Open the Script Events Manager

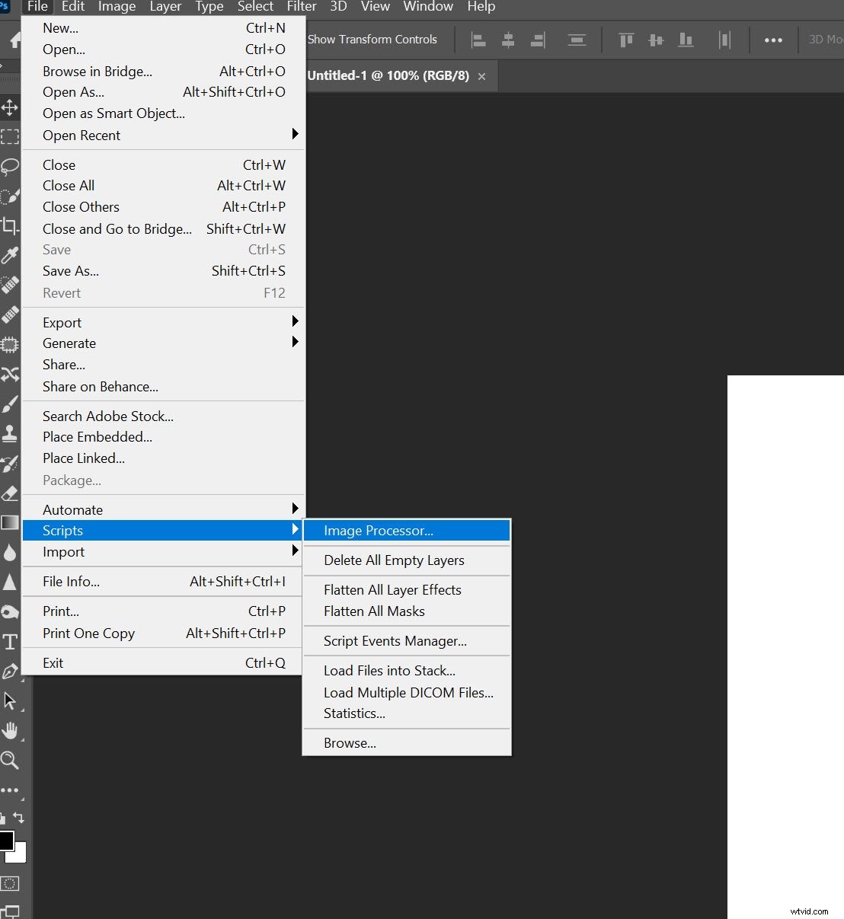pyautogui.click(x=395, y=640)
